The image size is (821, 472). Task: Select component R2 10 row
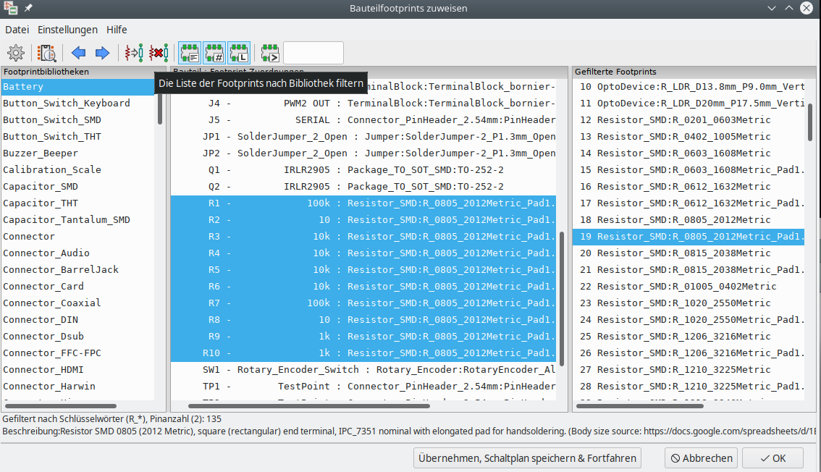363,220
